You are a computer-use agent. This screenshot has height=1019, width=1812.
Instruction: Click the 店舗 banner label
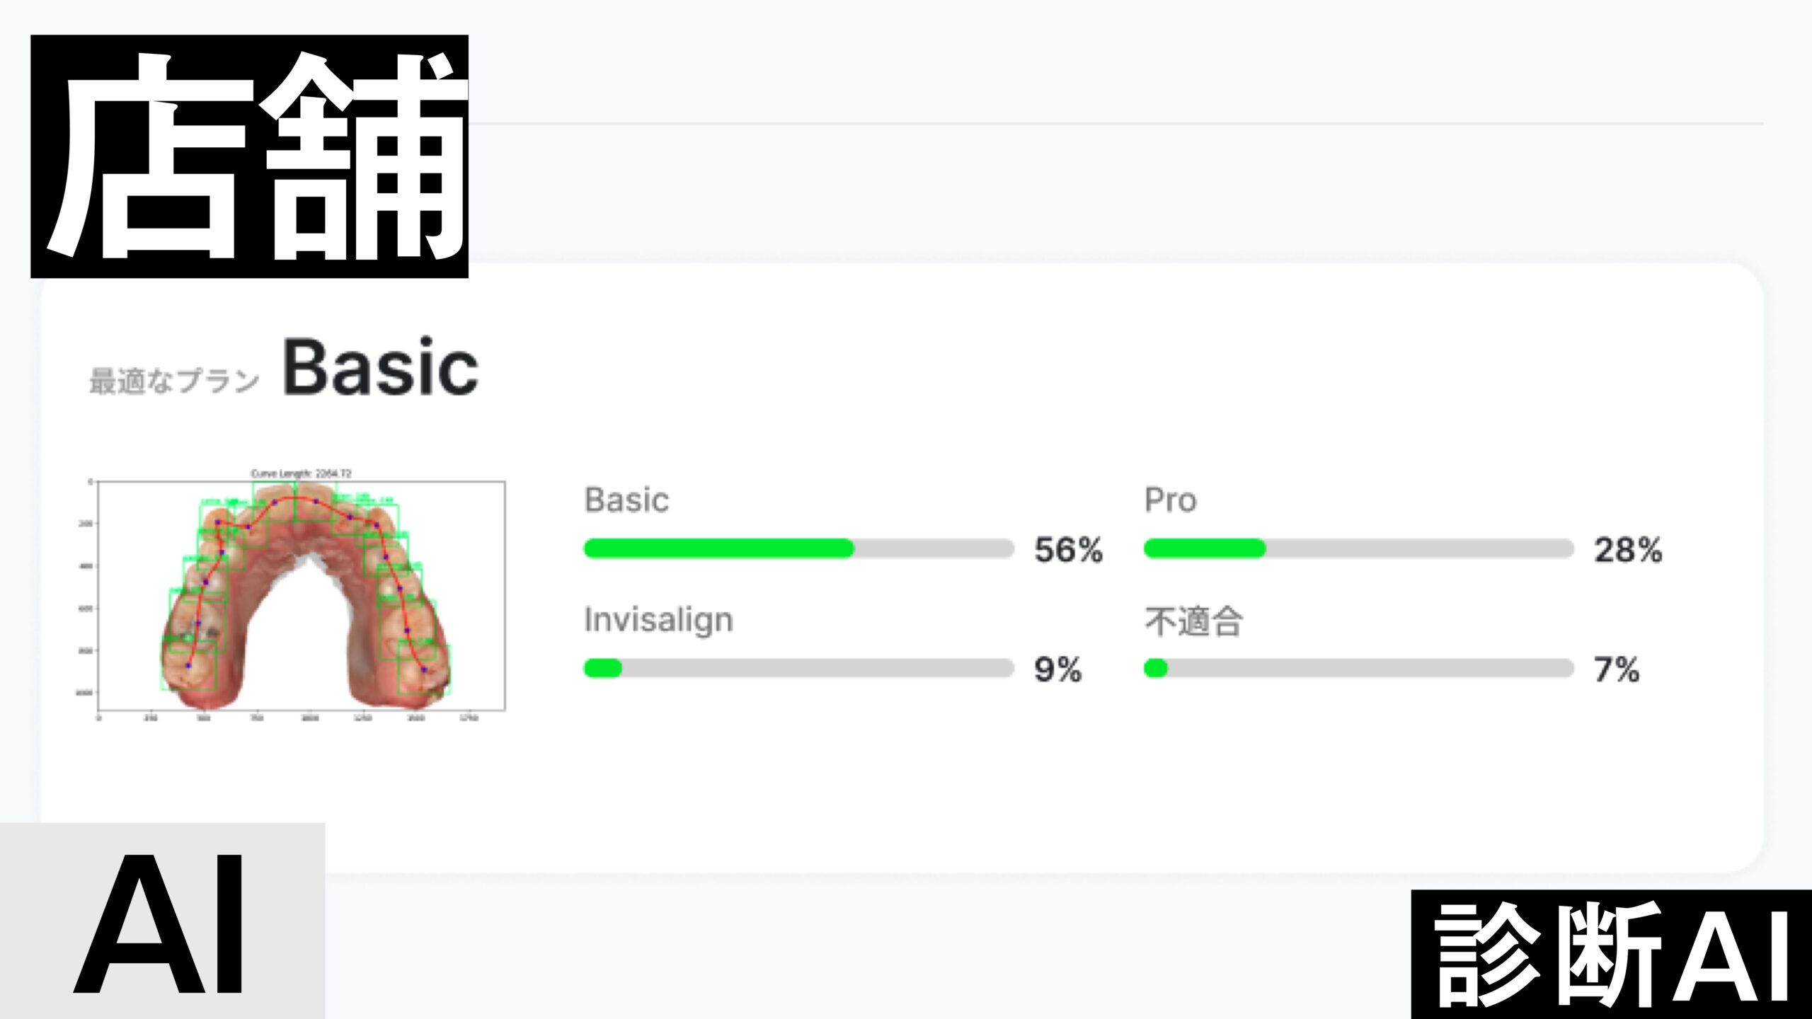249,156
